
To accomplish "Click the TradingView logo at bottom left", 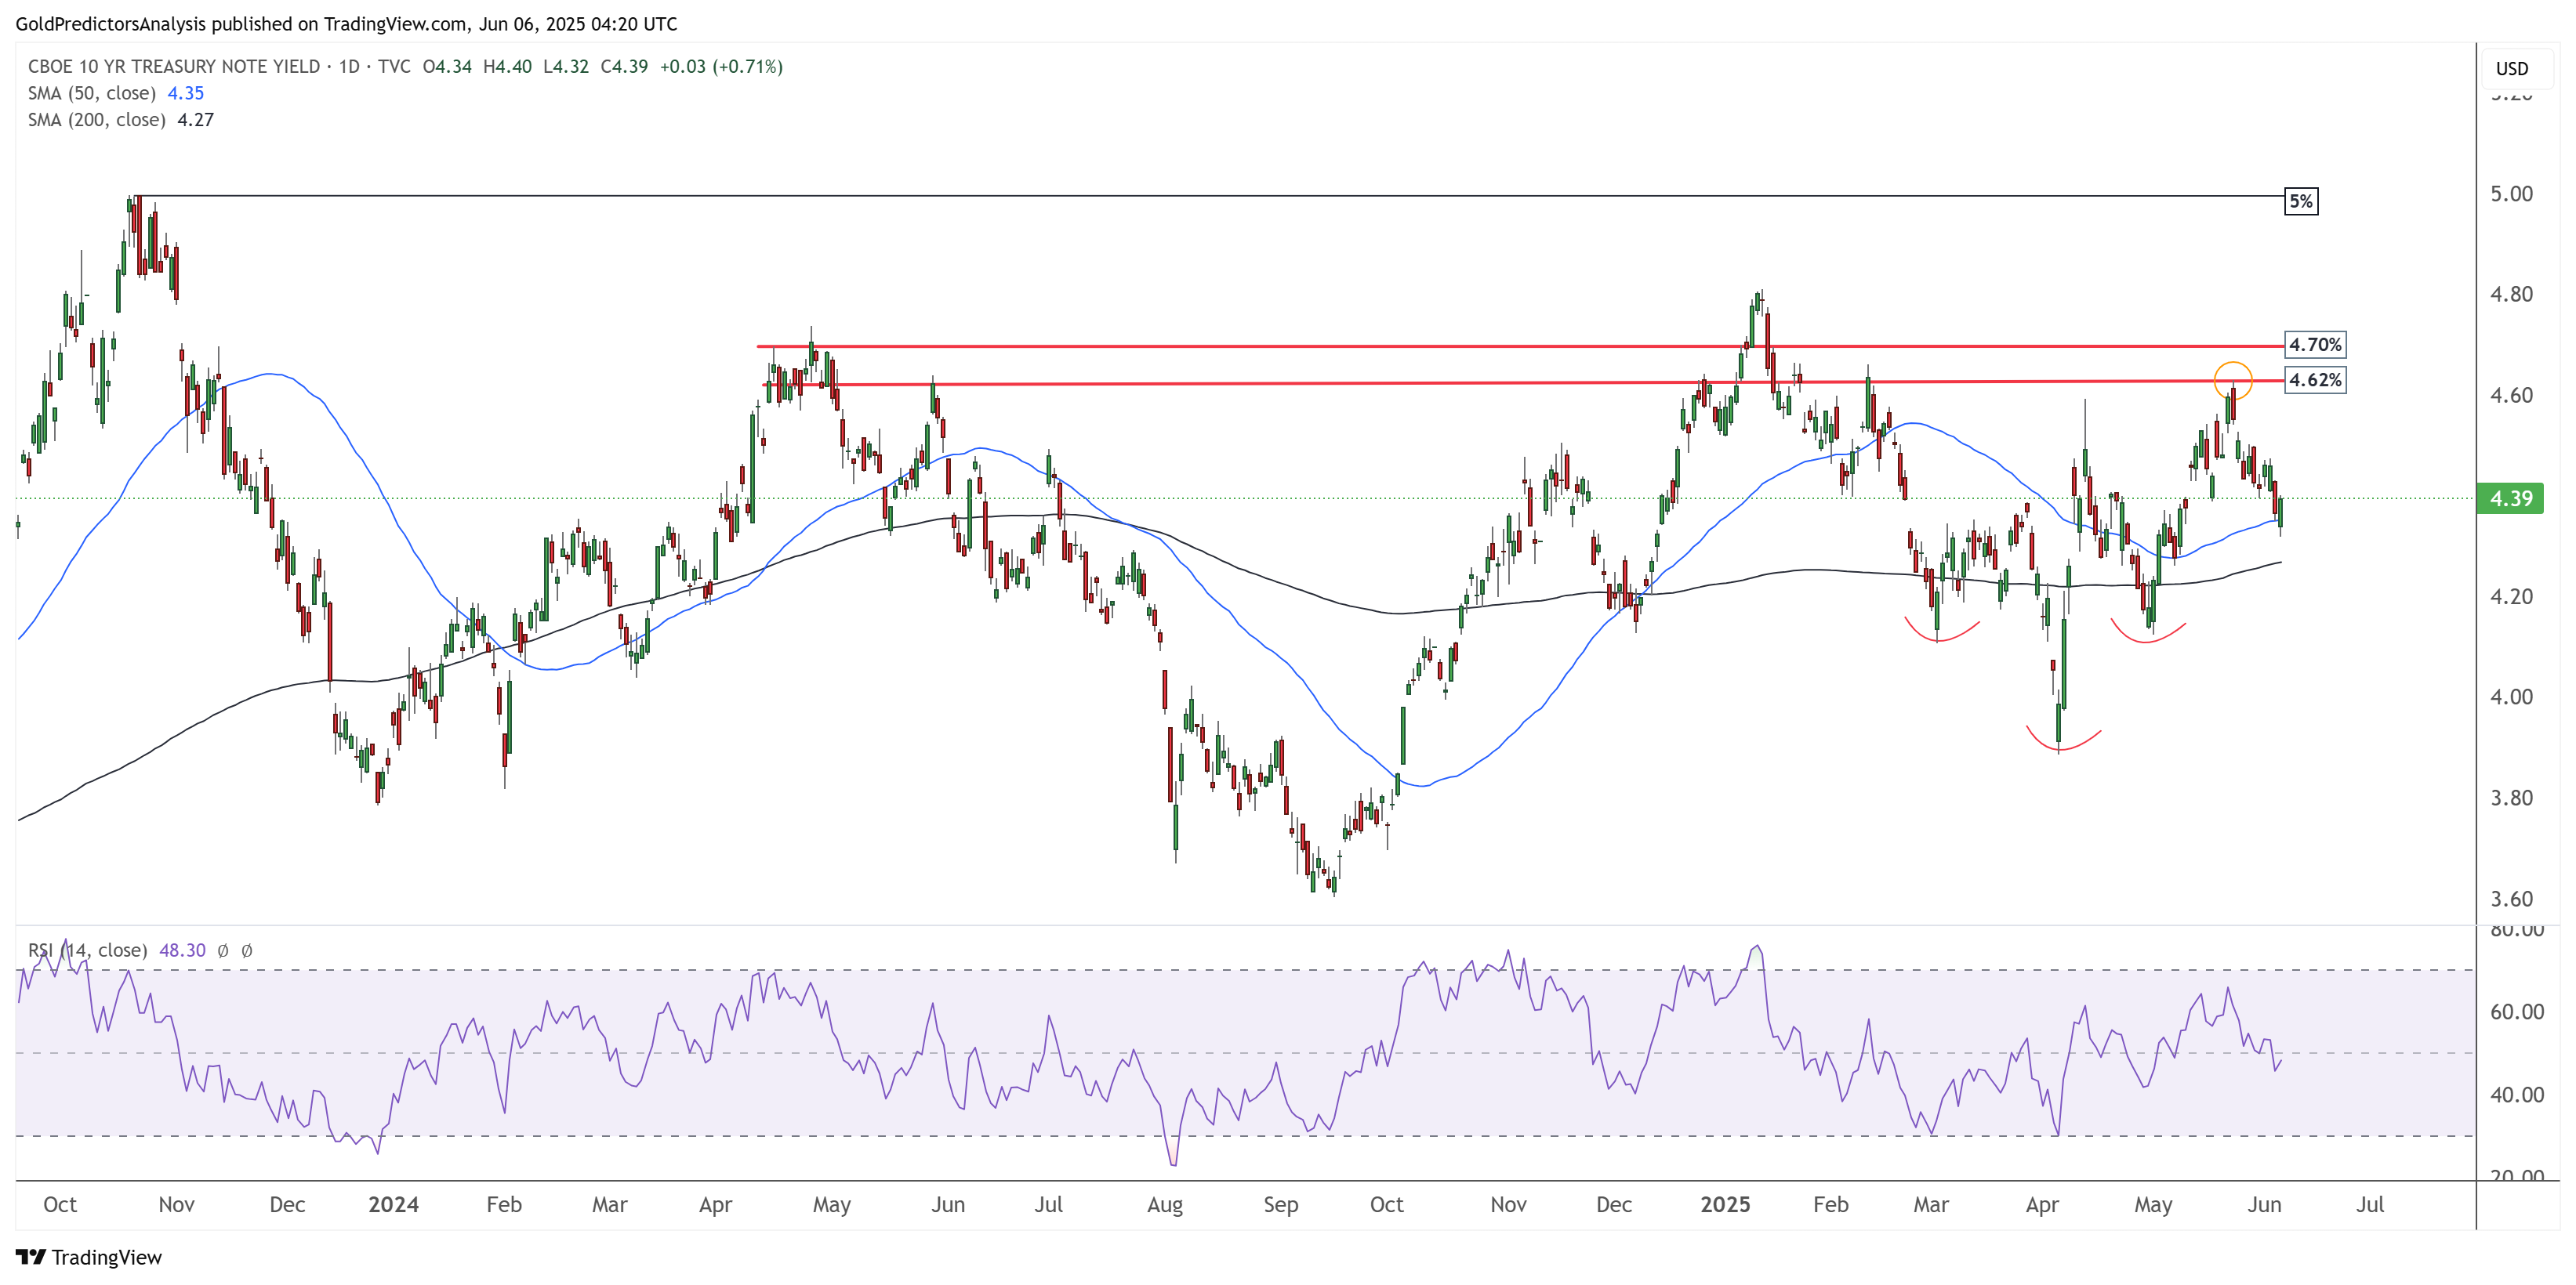I will 88,1257.
